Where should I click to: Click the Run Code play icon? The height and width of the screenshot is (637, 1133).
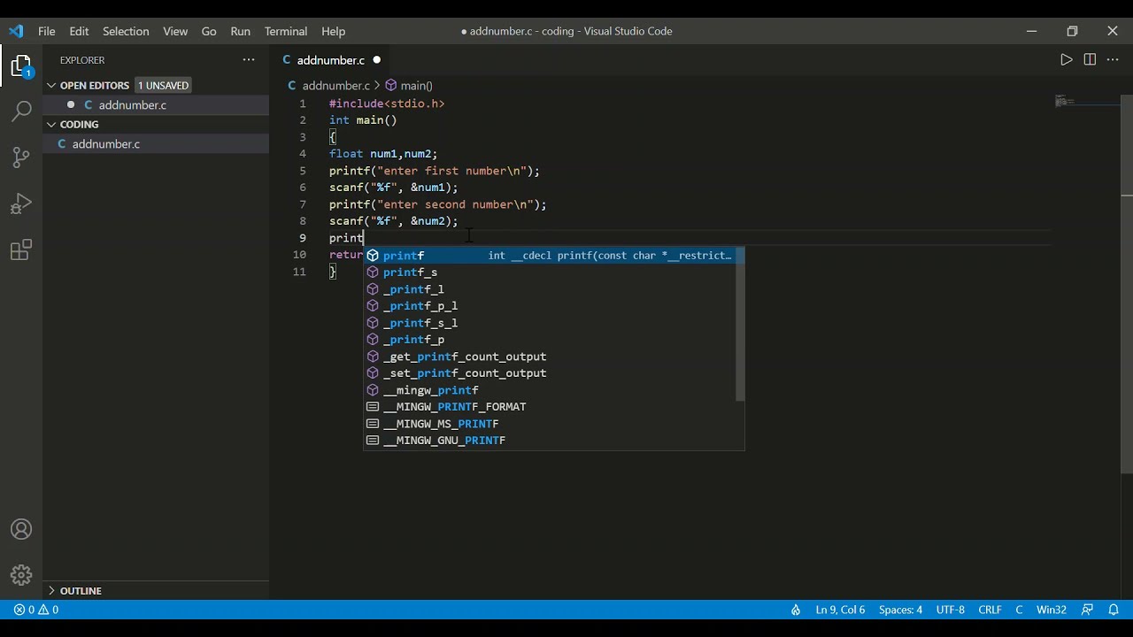pos(1066,59)
